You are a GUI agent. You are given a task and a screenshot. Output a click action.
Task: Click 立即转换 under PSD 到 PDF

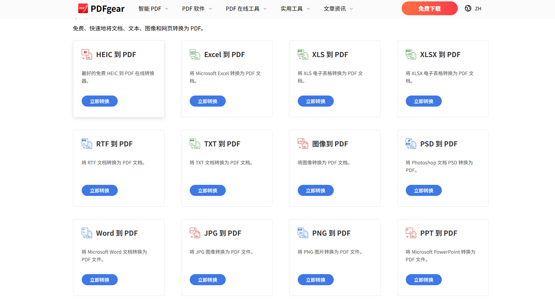click(424, 190)
